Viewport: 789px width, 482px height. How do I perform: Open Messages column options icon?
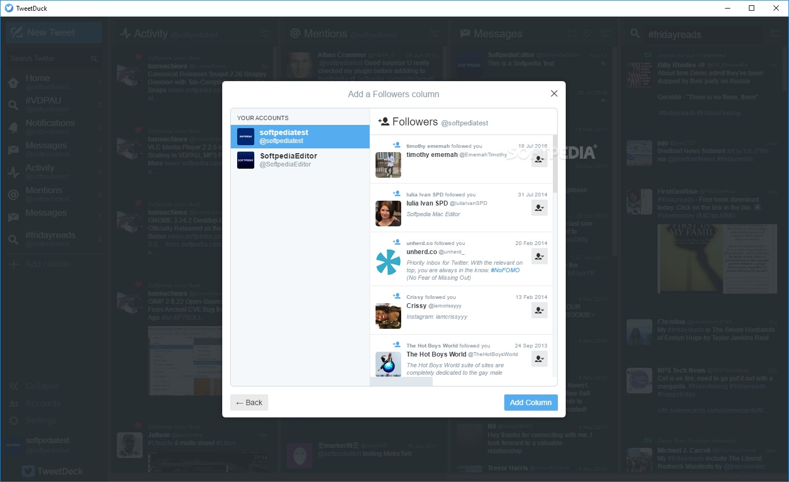point(605,34)
